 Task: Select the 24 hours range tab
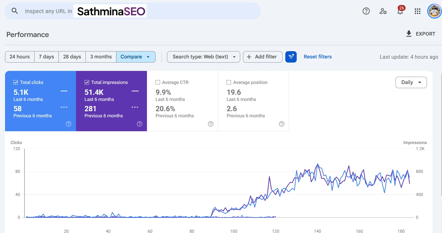tap(20, 57)
